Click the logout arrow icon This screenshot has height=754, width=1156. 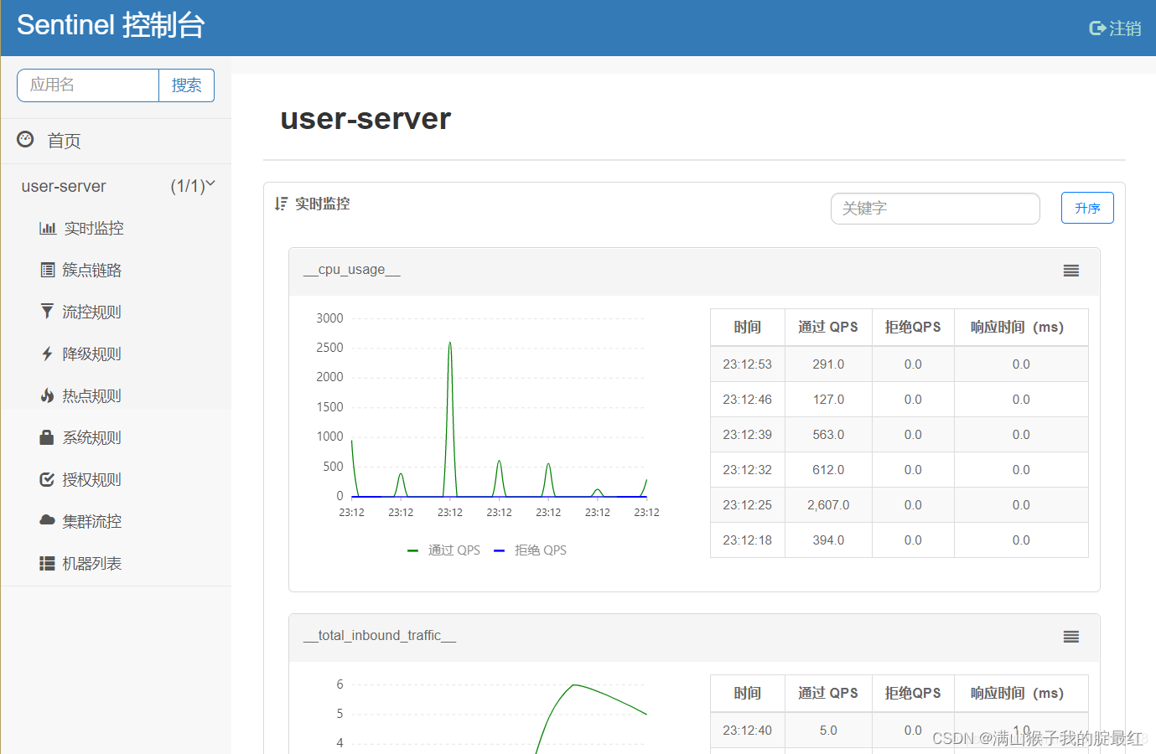[x=1097, y=28]
